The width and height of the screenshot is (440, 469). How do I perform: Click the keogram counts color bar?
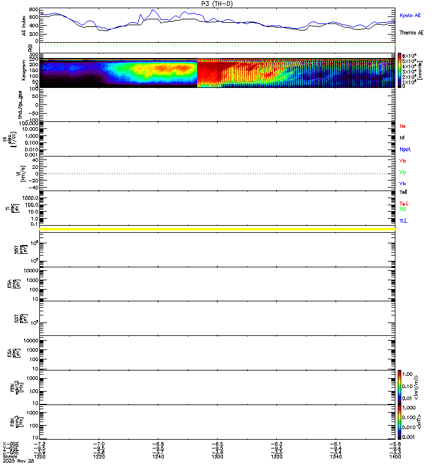click(400, 70)
